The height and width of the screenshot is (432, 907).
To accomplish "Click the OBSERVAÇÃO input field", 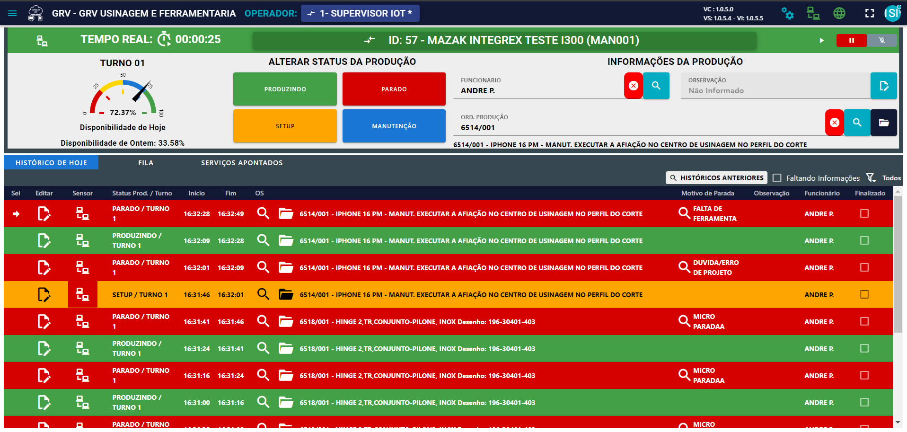I will tap(775, 86).
